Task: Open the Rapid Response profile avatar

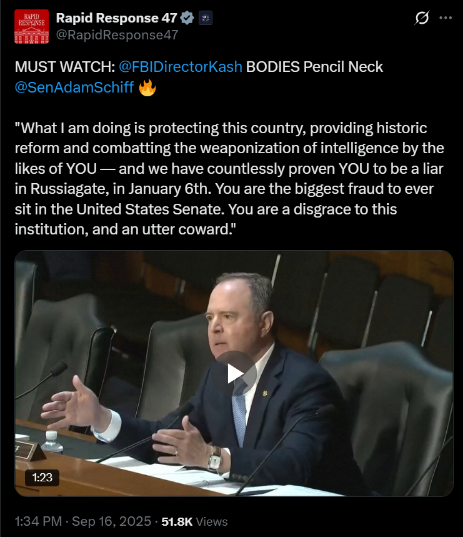Action: coord(31,27)
